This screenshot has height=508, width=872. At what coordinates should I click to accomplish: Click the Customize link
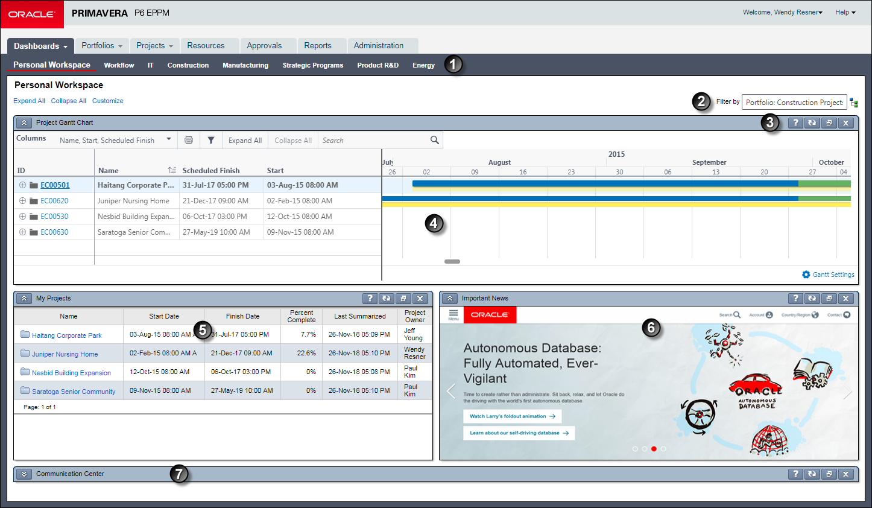coord(108,101)
